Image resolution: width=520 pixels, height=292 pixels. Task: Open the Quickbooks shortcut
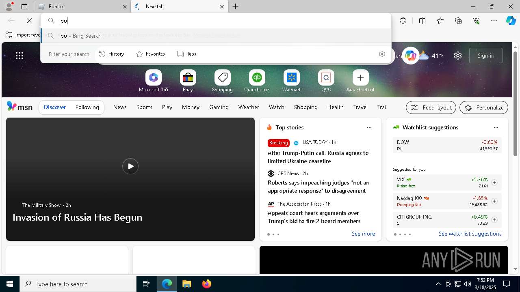pyautogui.click(x=257, y=81)
